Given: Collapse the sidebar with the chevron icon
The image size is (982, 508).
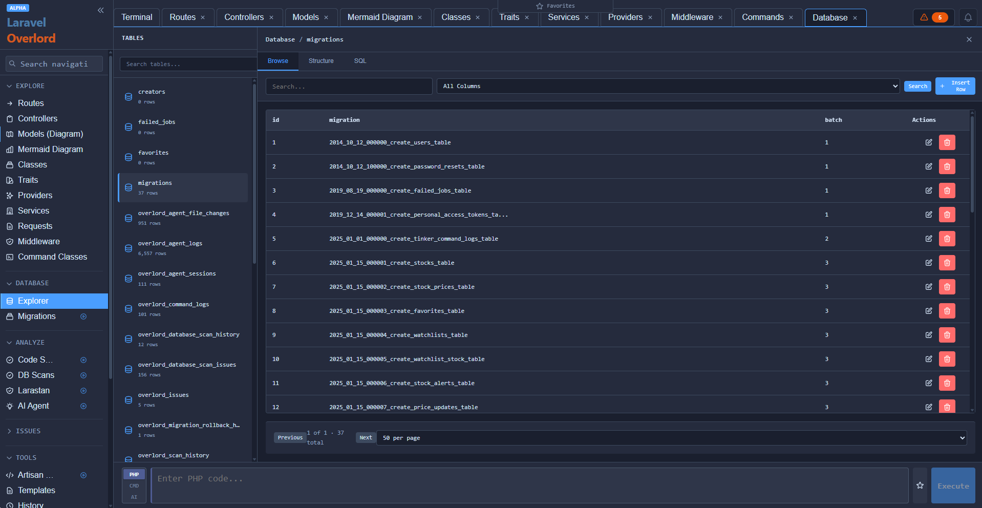Looking at the screenshot, I should coord(100,10).
